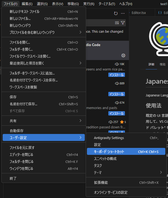Open the 移動(G) menu

pyautogui.click(x=73, y=4)
